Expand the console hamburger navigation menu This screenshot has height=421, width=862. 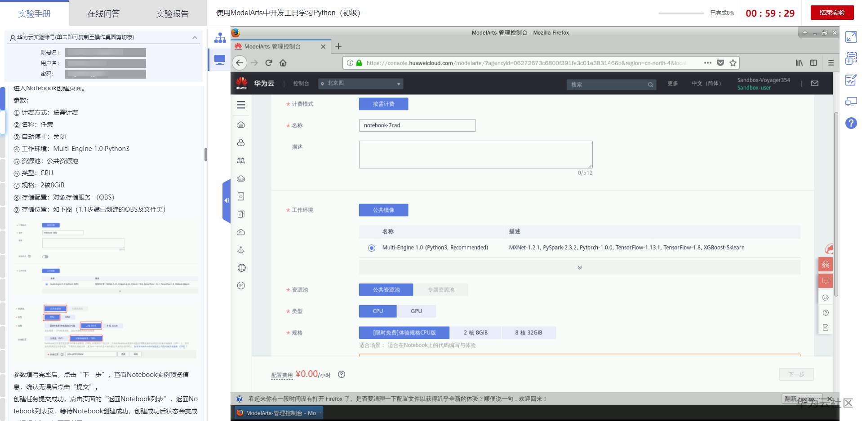tap(241, 105)
